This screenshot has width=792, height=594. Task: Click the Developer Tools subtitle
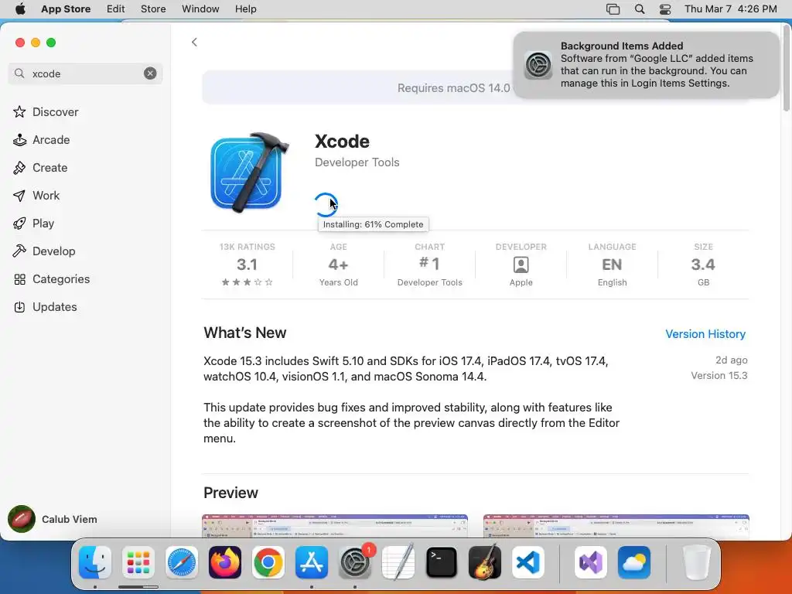(x=357, y=162)
